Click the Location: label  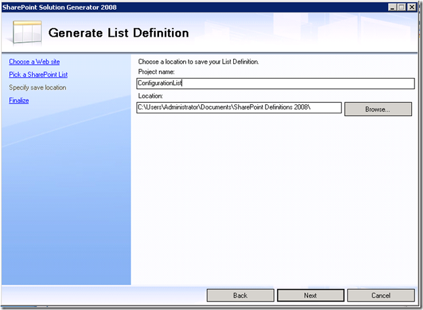[x=150, y=96]
